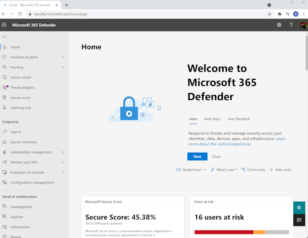
Task: Open a new browser tab
Action: pos(66,5)
